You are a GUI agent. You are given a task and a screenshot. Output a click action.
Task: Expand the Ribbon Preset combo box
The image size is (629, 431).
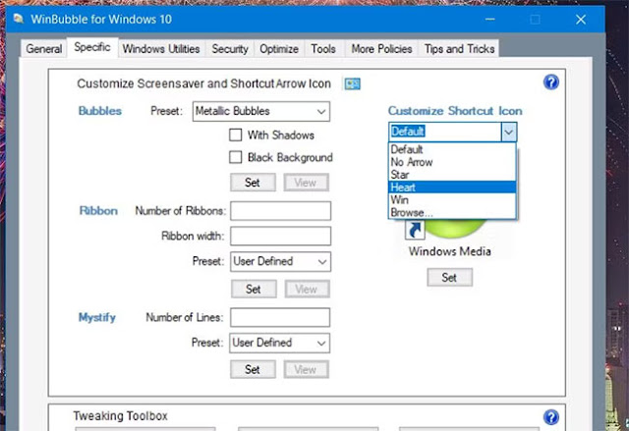280,261
